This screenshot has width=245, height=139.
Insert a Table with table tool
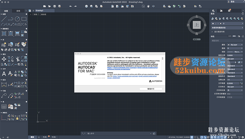[x=4, y=106]
